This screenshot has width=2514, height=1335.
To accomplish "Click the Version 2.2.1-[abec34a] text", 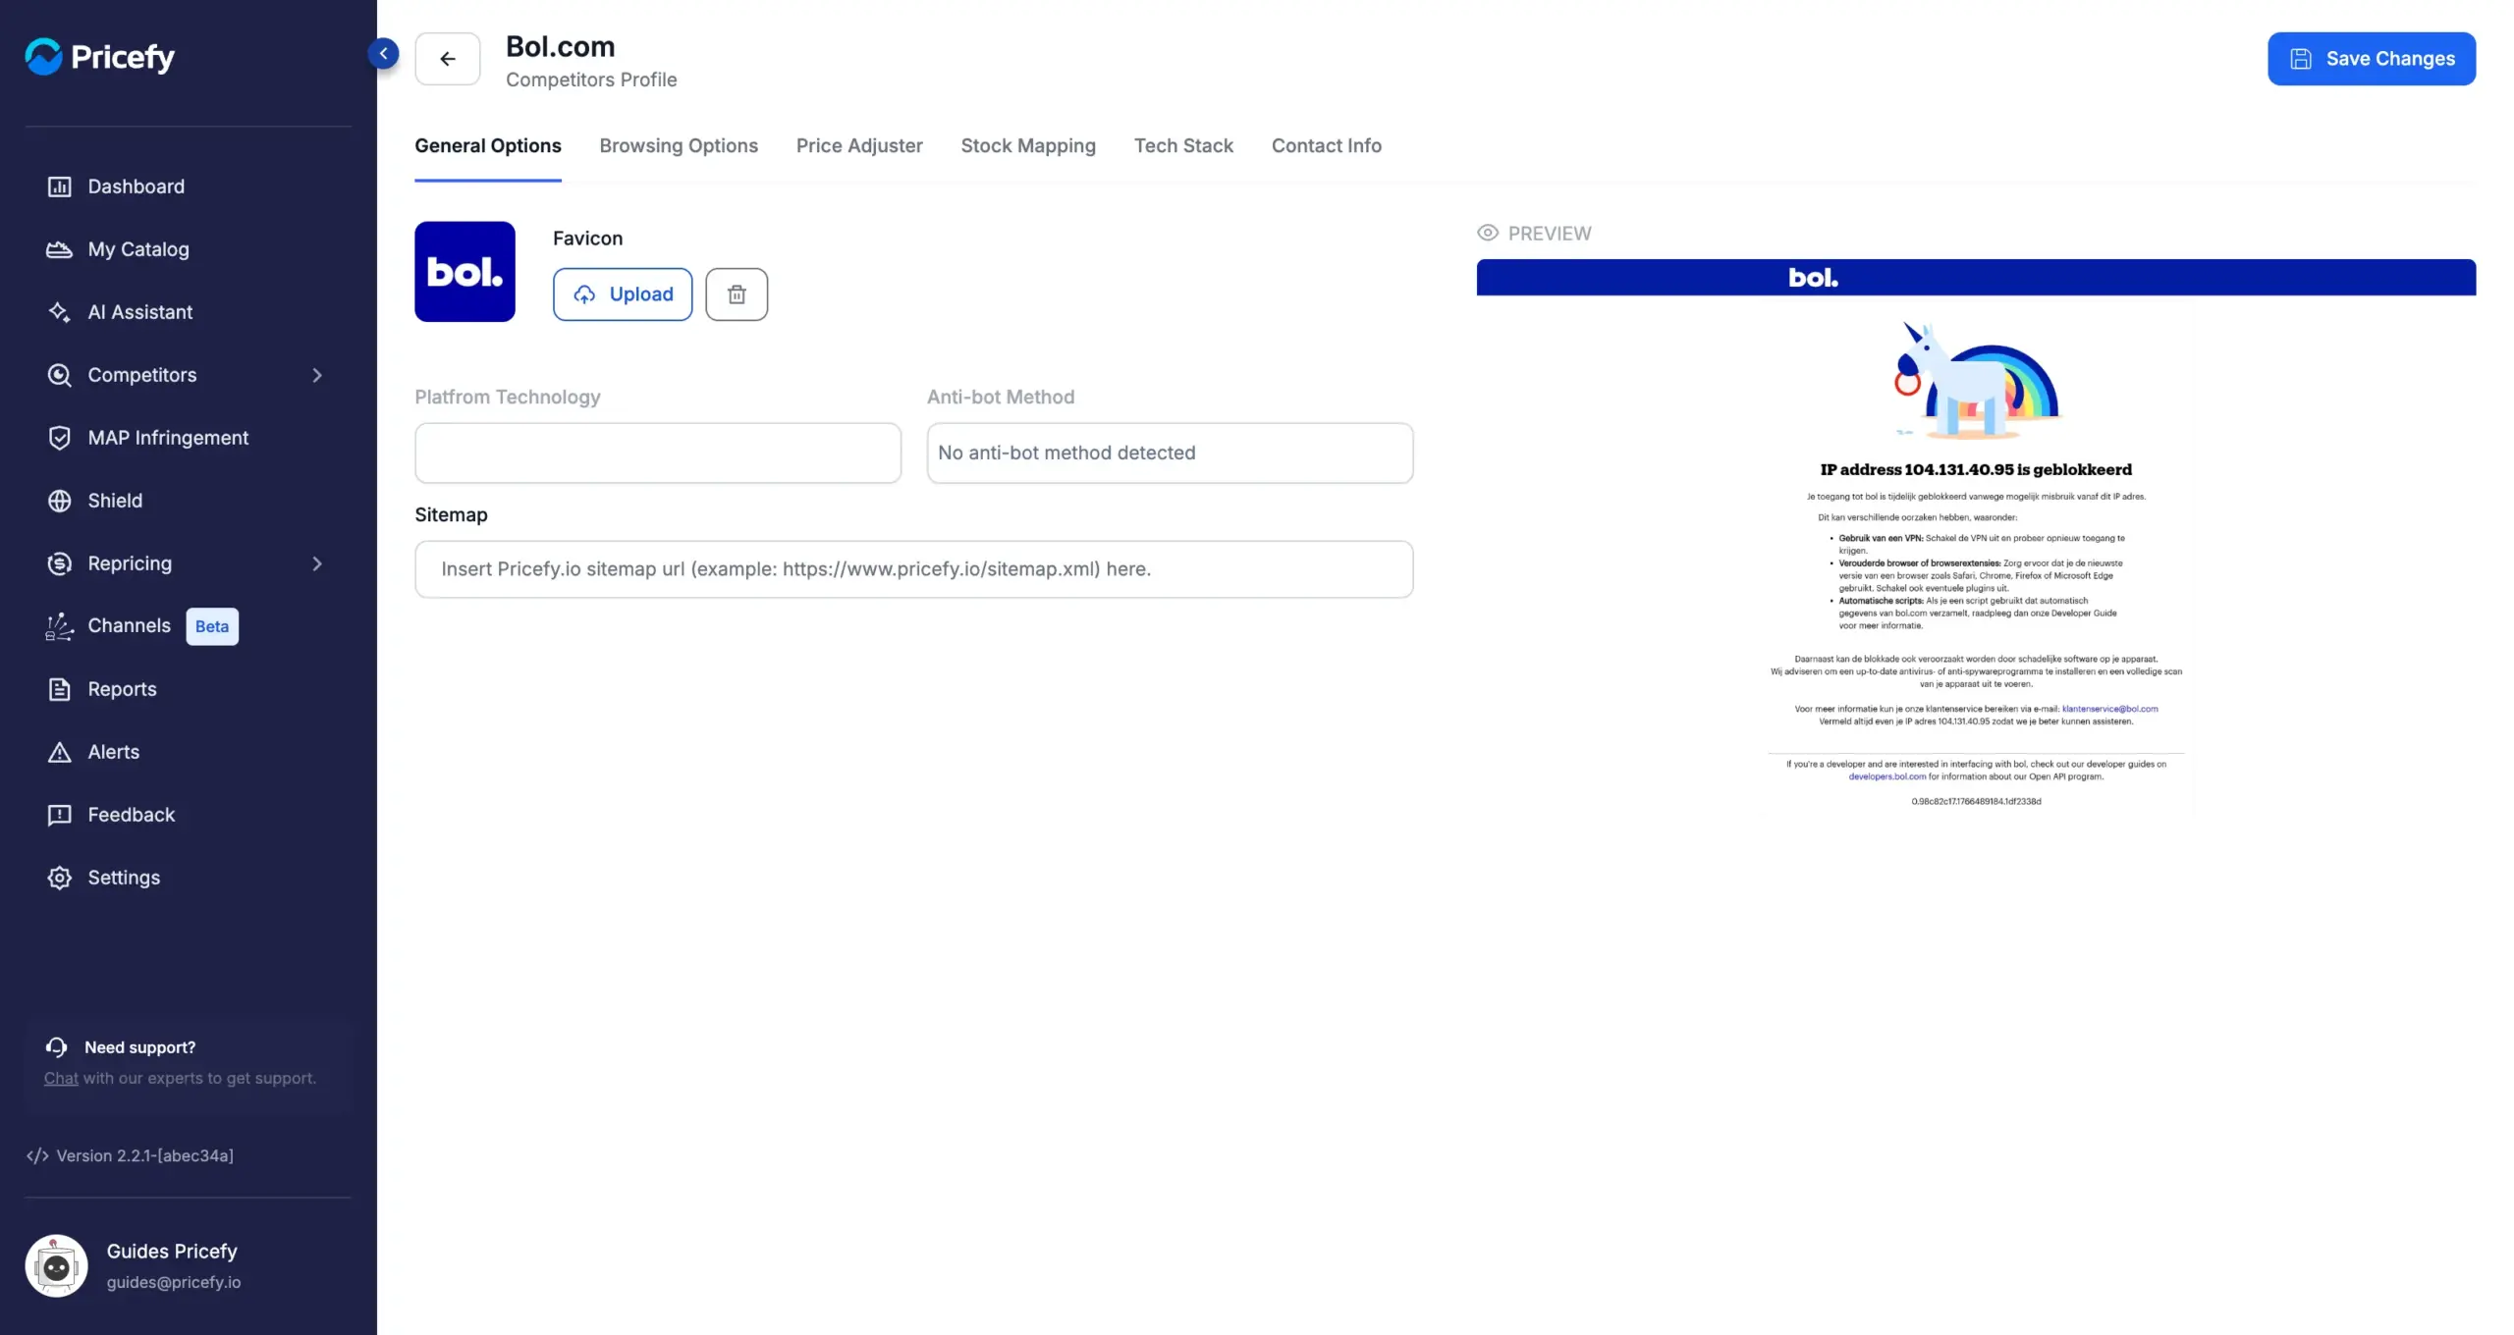I will click(x=145, y=1156).
